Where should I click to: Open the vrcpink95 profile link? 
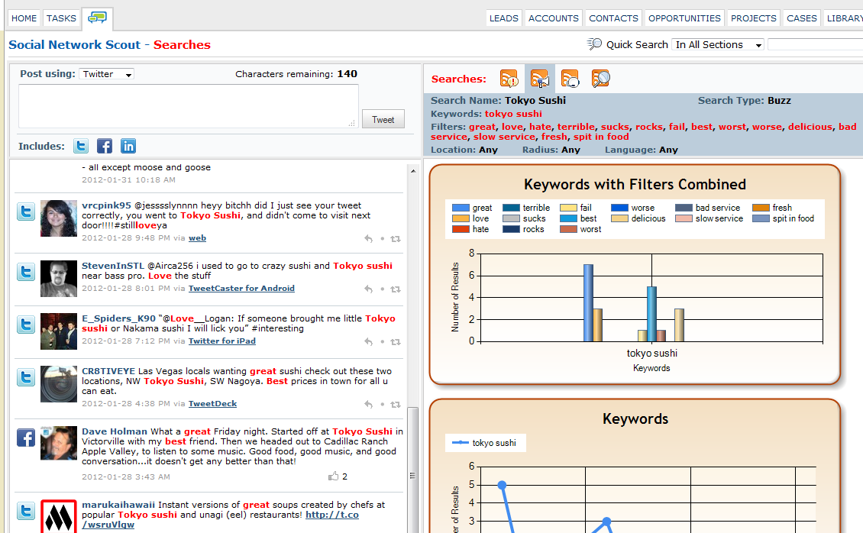tap(106, 205)
